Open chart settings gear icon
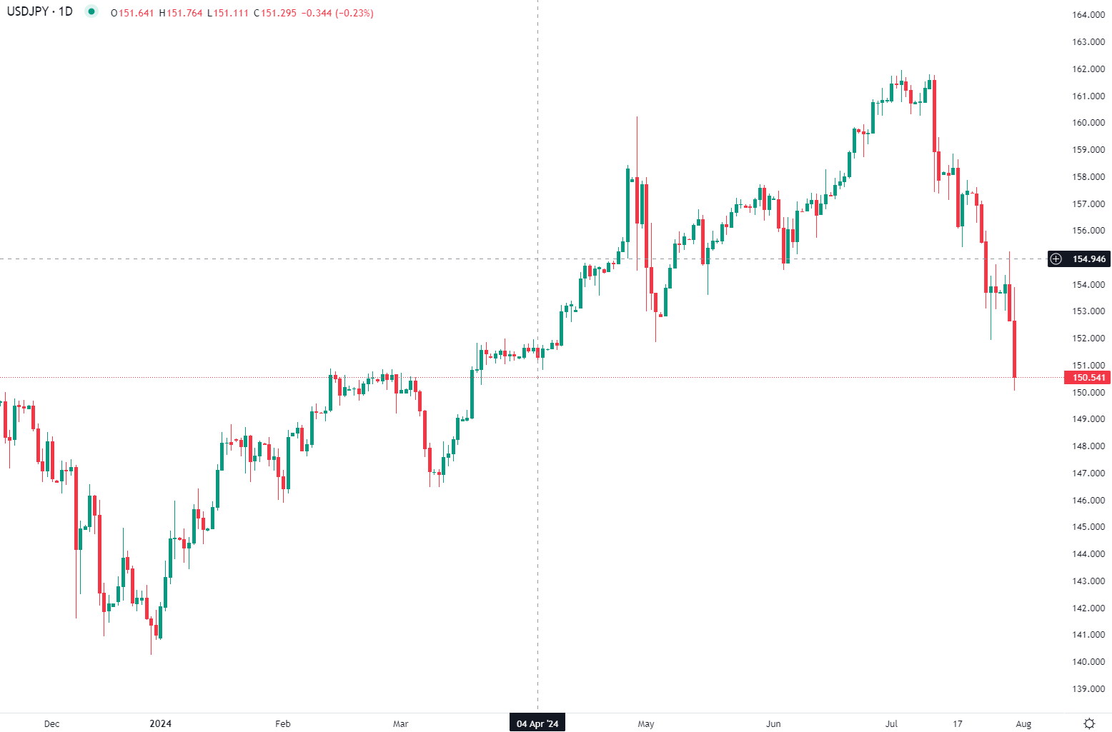Image resolution: width=1112 pixels, height=732 pixels. (x=1089, y=723)
